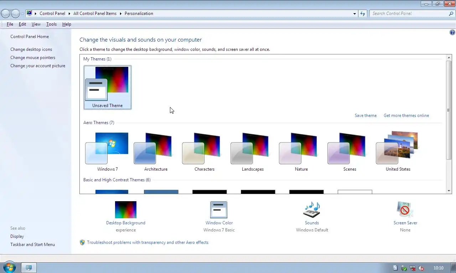Click the Control Panel breadcrumb
This screenshot has height=273, width=456.
[x=52, y=14]
